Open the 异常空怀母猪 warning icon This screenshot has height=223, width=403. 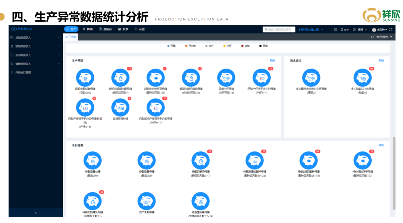tap(226, 78)
